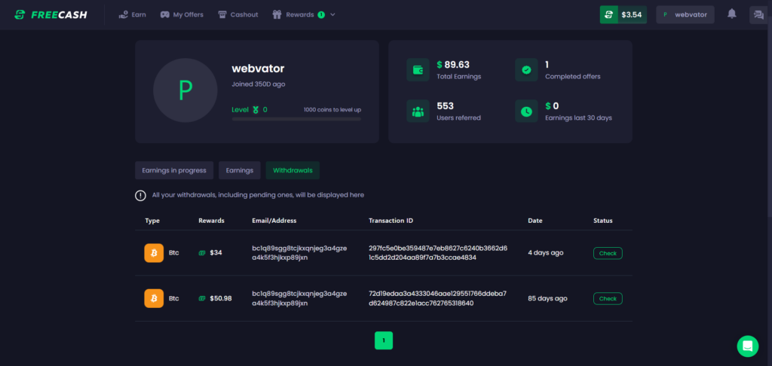Click the small P avatar in header
The width and height of the screenshot is (772, 366).
point(665,15)
